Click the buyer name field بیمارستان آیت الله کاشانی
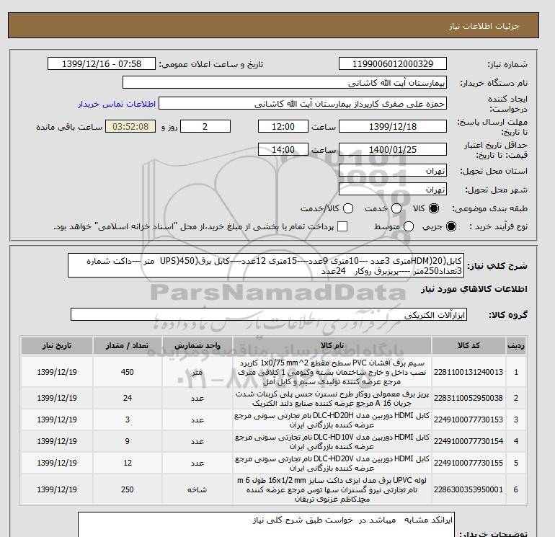 [285, 82]
